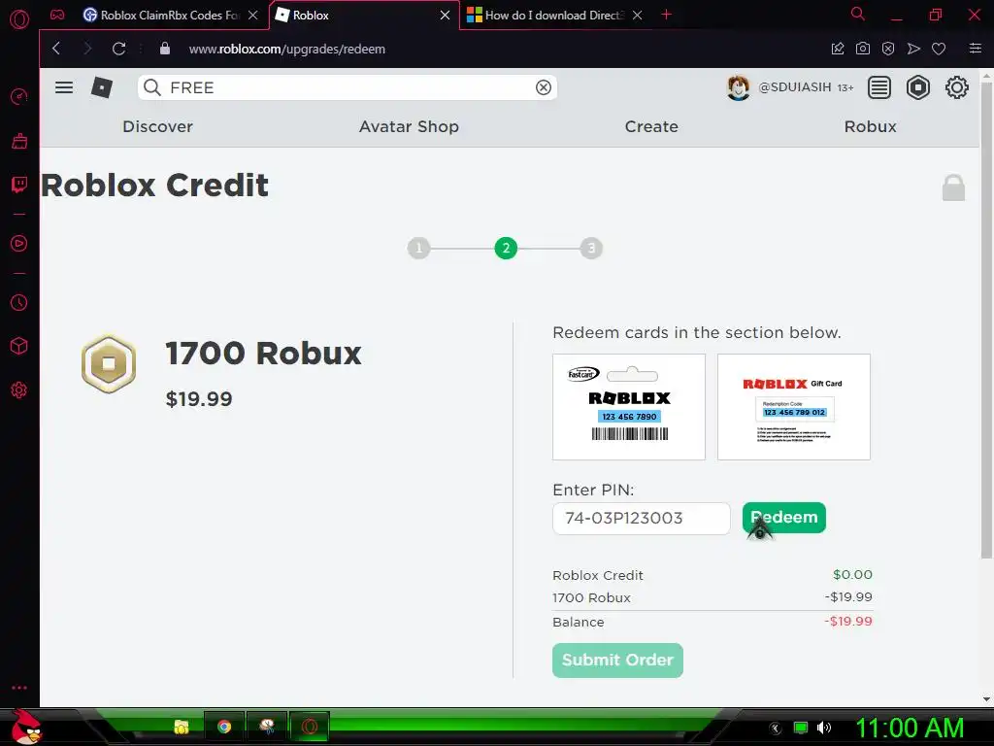Go back to the previous page

coord(56,49)
